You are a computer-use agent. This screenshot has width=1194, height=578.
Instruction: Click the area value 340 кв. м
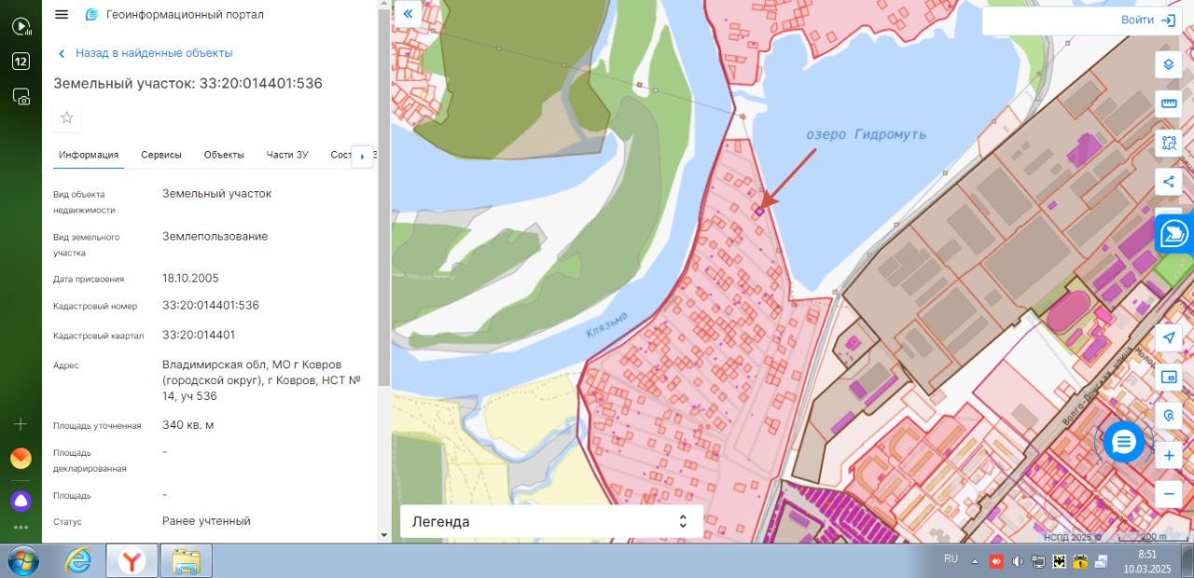[x=188, y=425]
